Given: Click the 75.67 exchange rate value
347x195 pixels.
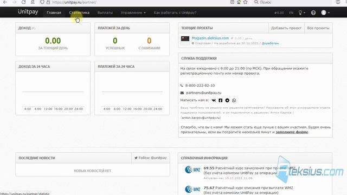Looking at the screenshot, I should 209,188.
